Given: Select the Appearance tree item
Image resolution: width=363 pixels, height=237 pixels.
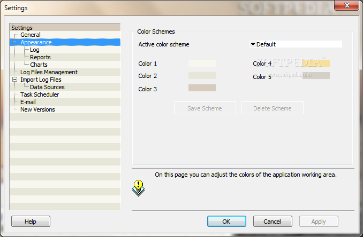Looking at the screenshot, I should (36, 42).
